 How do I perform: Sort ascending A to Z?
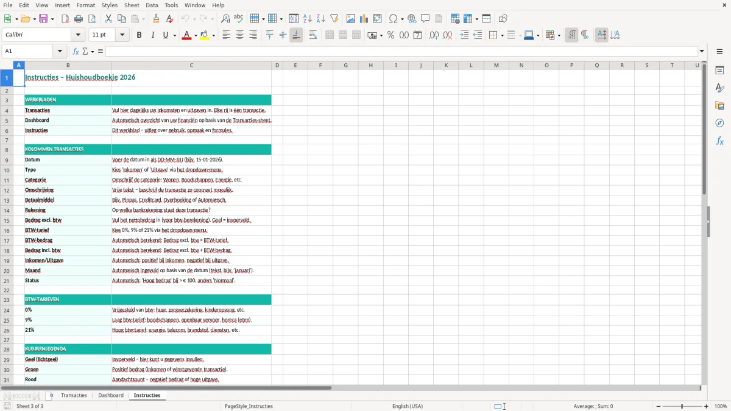click(308, 19)
